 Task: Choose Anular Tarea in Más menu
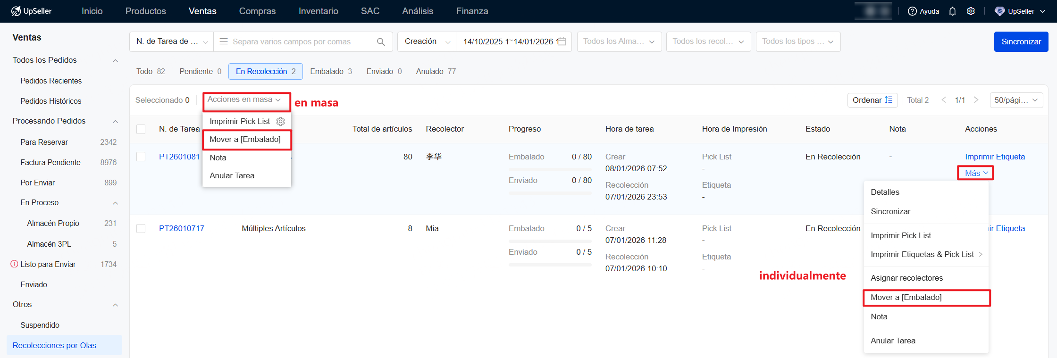tap(893, 341)
